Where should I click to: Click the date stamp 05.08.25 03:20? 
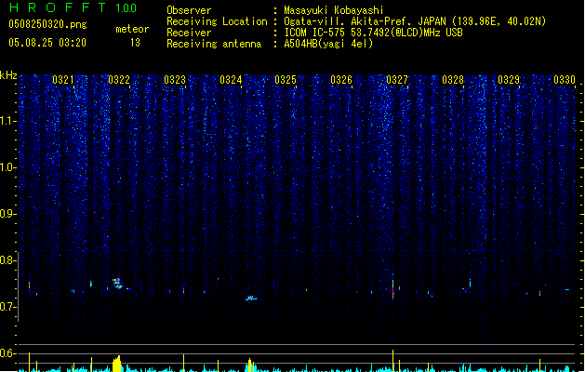click(47, 43)
